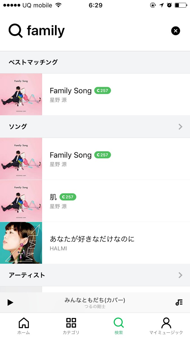Viewport: 190px width, 338px height.
Task: Select the 検索 tab
Action: tap(119, 326)
